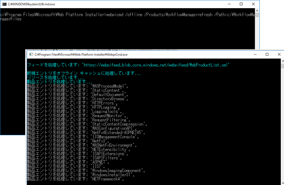Click the 'DirectoryBrowse' output line
Screen dimensions: 284x185
(x=77, y=99)
